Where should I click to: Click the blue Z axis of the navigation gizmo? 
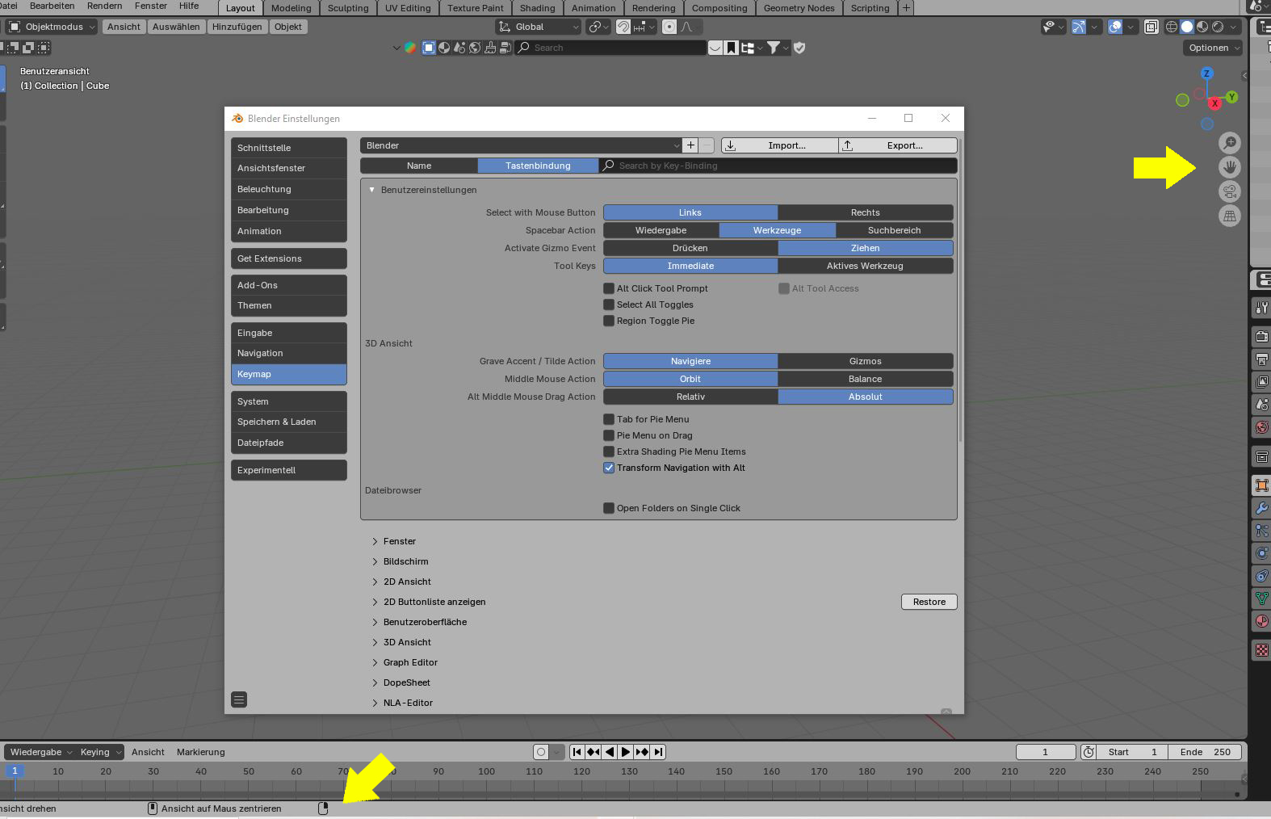pos(1207,73)
